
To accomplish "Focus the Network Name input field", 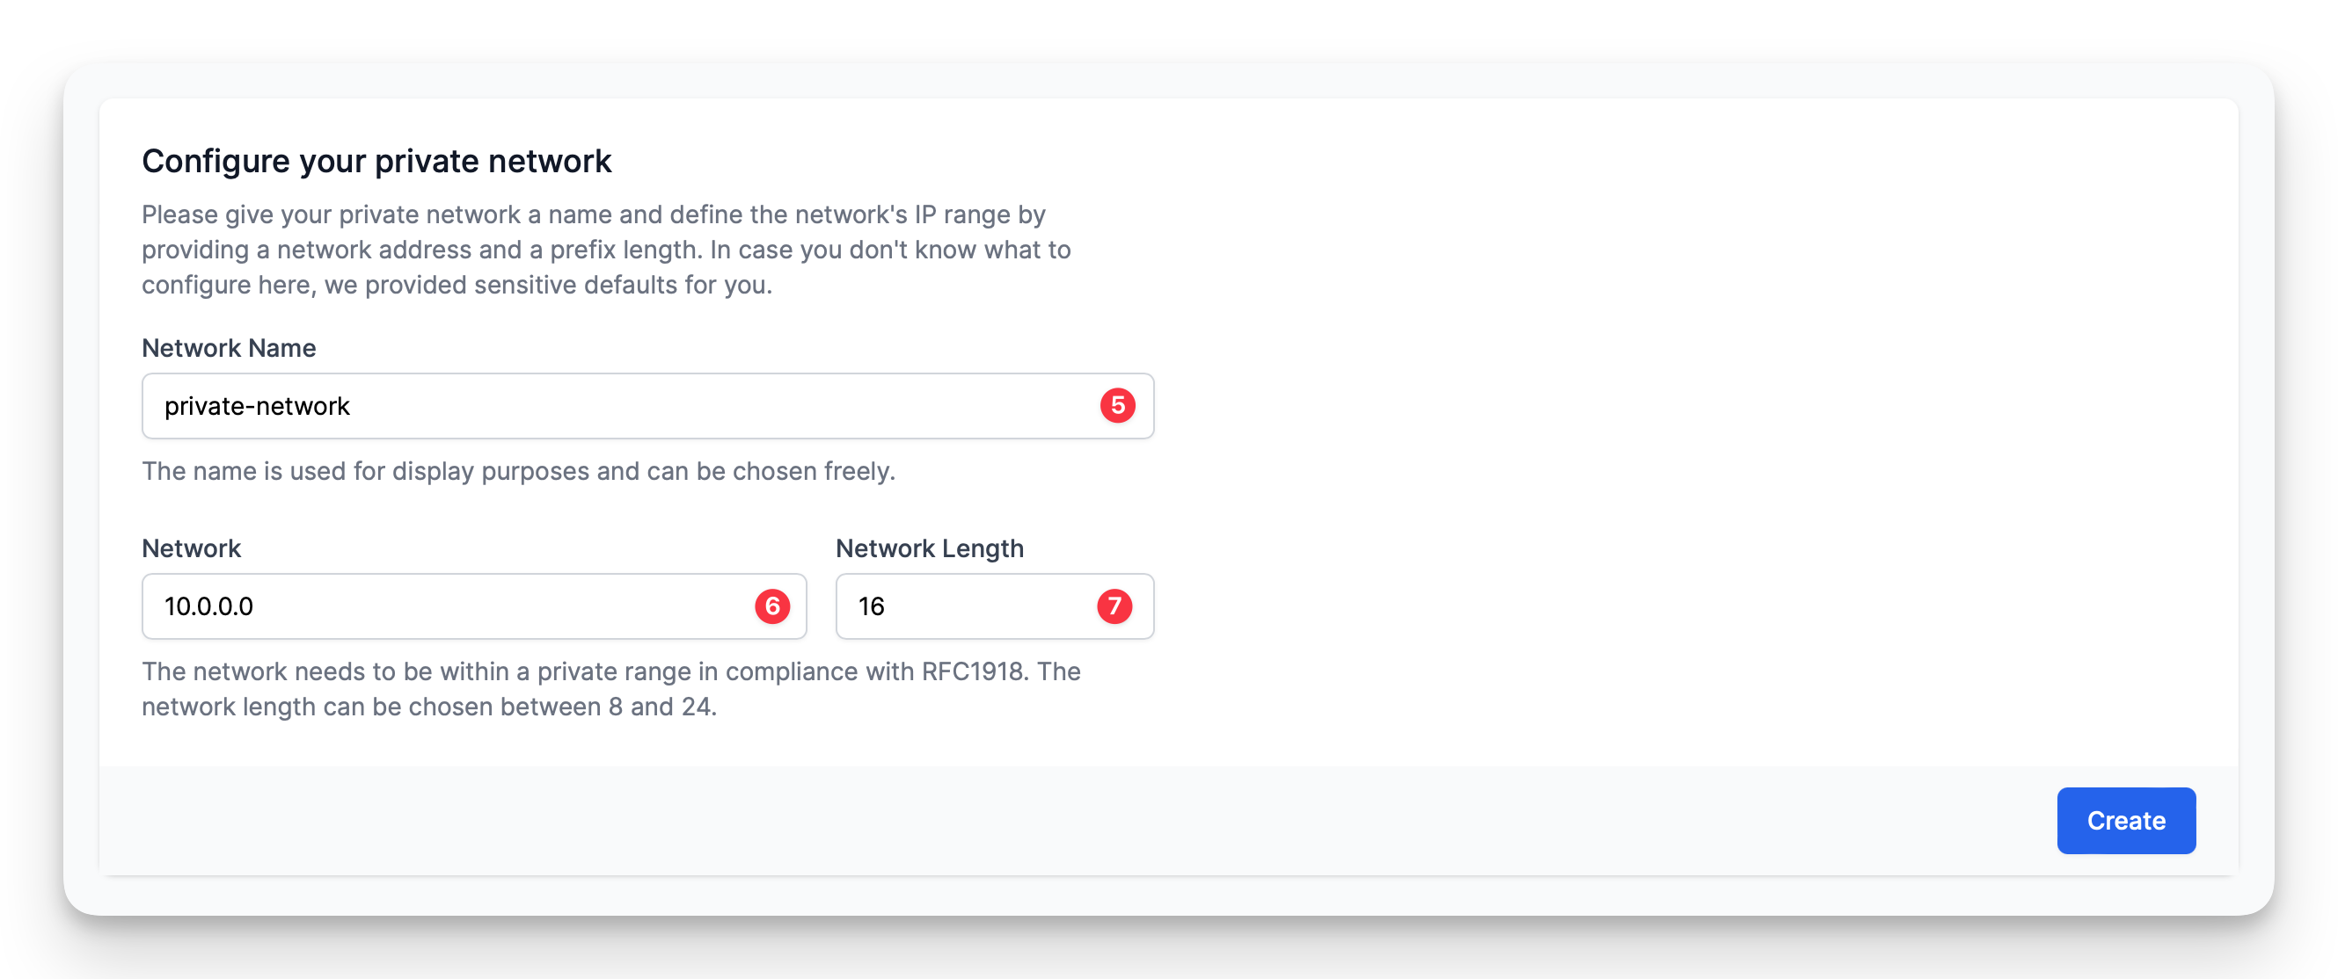I will point(617,405).
